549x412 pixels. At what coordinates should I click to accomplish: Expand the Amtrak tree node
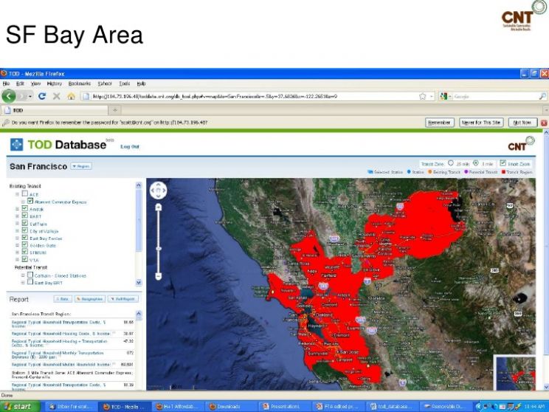click(17, 209)
